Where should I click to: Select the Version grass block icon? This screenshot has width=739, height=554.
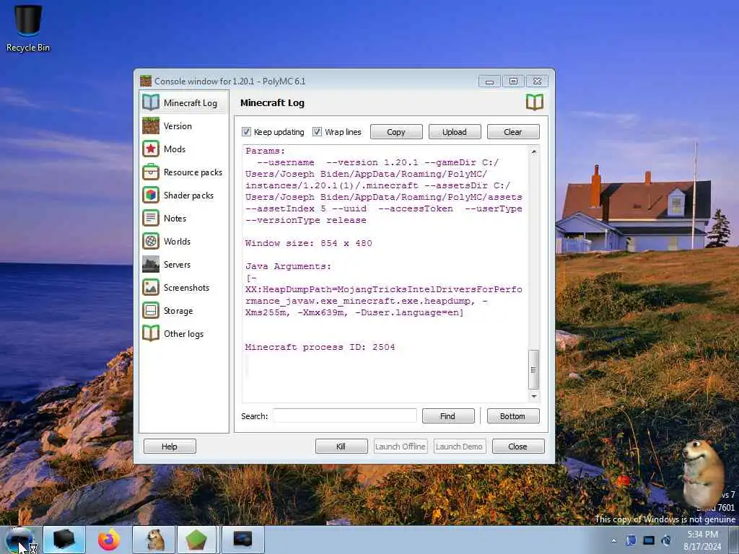151,126
